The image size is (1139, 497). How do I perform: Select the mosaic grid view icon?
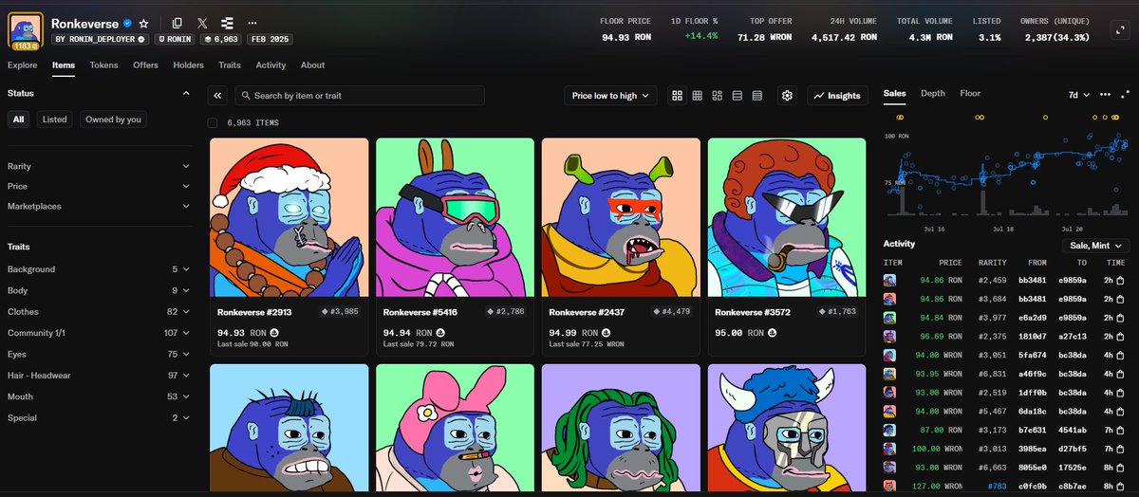click(718, 96)
